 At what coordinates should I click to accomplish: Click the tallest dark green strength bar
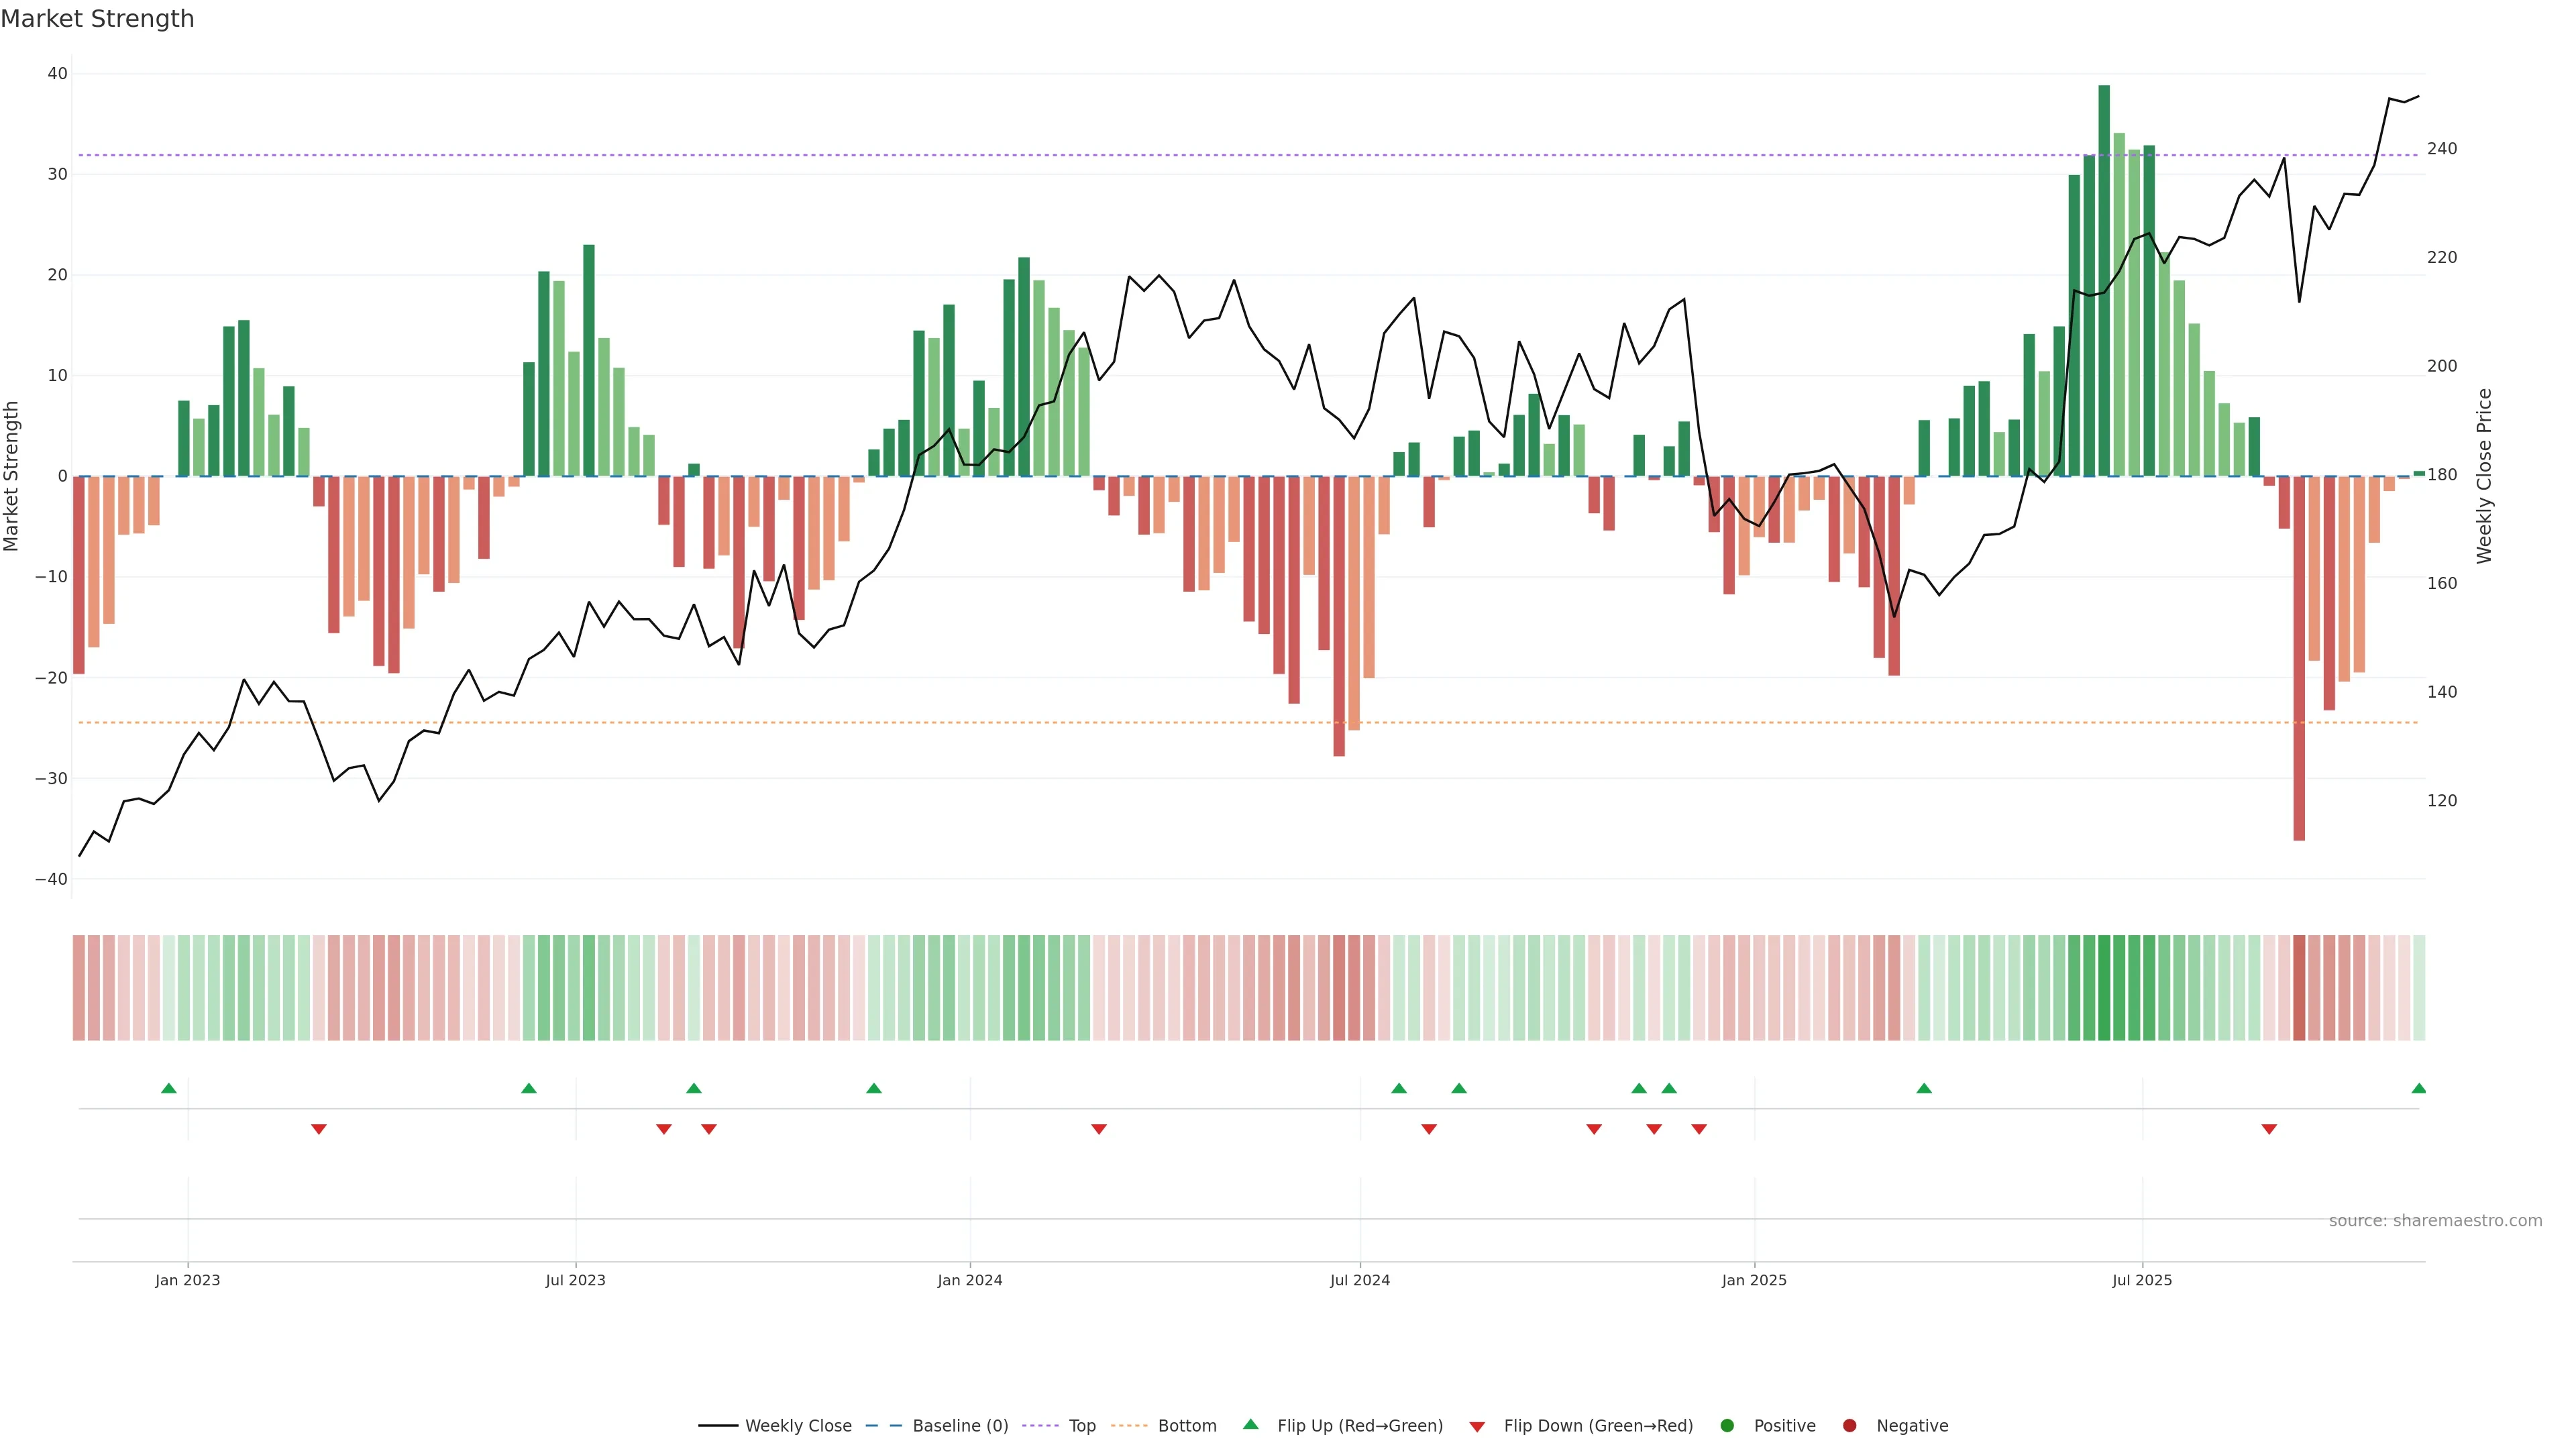coord(2104,280)
